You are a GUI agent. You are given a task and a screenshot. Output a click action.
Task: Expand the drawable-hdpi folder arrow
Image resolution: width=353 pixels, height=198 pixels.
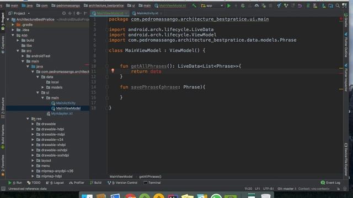[x=33, y=129]
